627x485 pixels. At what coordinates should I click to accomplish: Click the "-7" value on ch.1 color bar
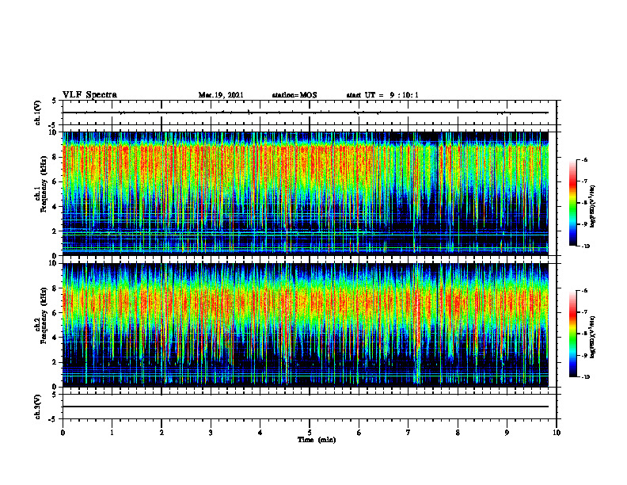pyautogui.click(x=584, y=181)
